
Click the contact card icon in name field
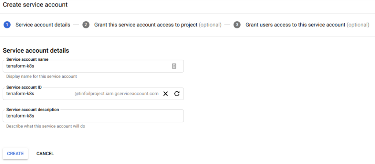174,66
